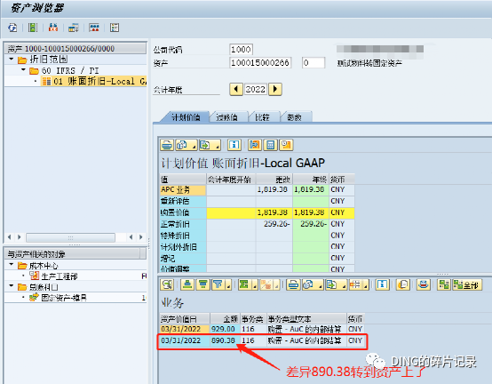This screenshot has width=492, height=384.
Task: Open the export dropdown in transactions toolbar
Action: pos(336,284)
